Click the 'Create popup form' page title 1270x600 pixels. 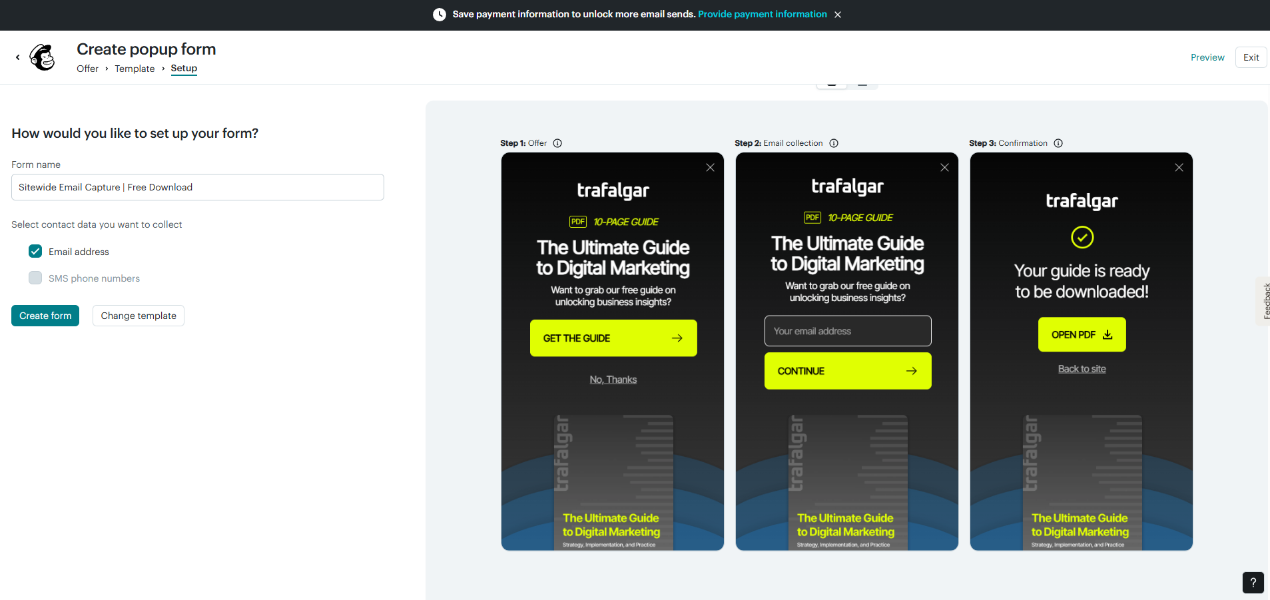pos(147,49)
